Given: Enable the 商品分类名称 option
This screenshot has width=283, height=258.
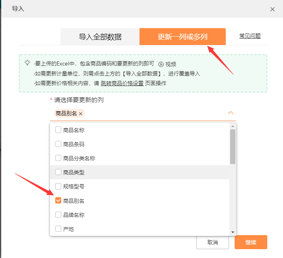Looking at the screenshot, I should click(x=58, y=158).
